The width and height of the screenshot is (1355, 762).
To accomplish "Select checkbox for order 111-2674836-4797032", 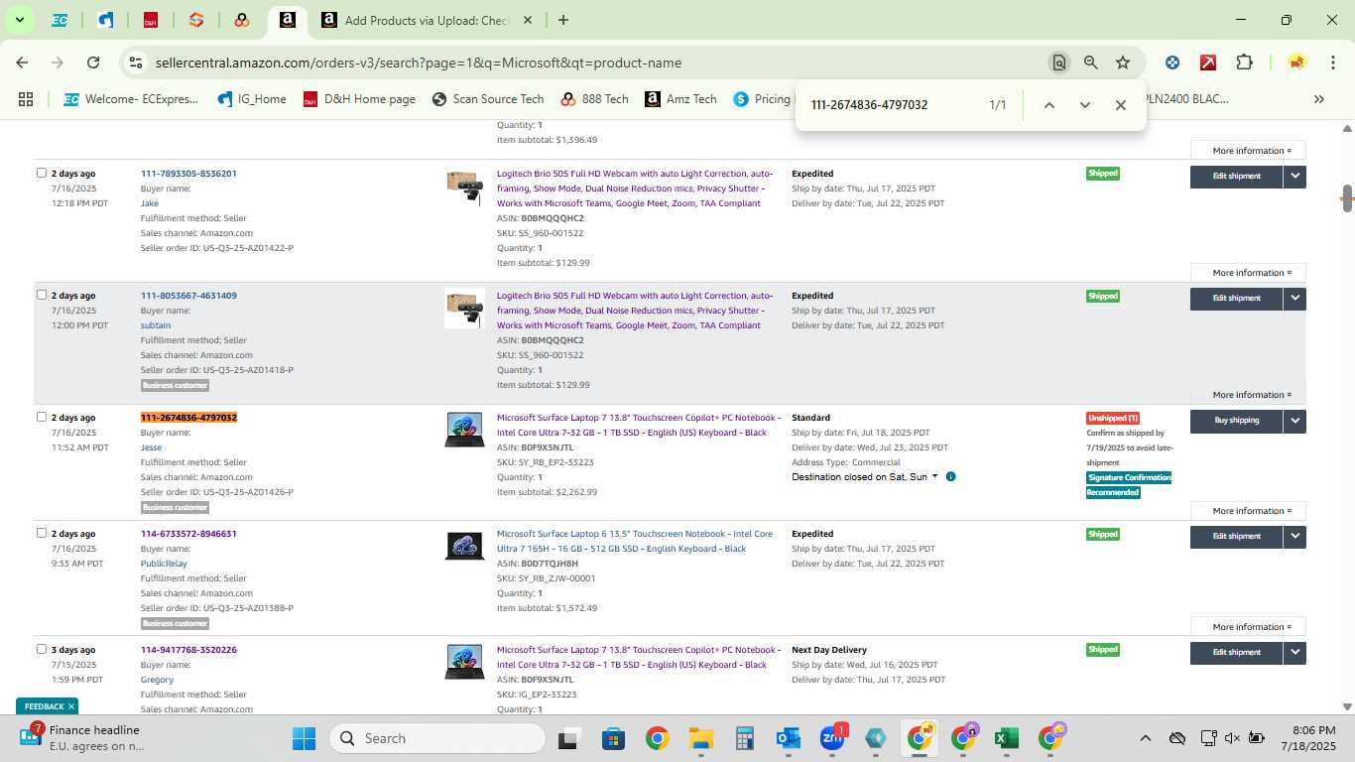I will (x=42, y=417).
